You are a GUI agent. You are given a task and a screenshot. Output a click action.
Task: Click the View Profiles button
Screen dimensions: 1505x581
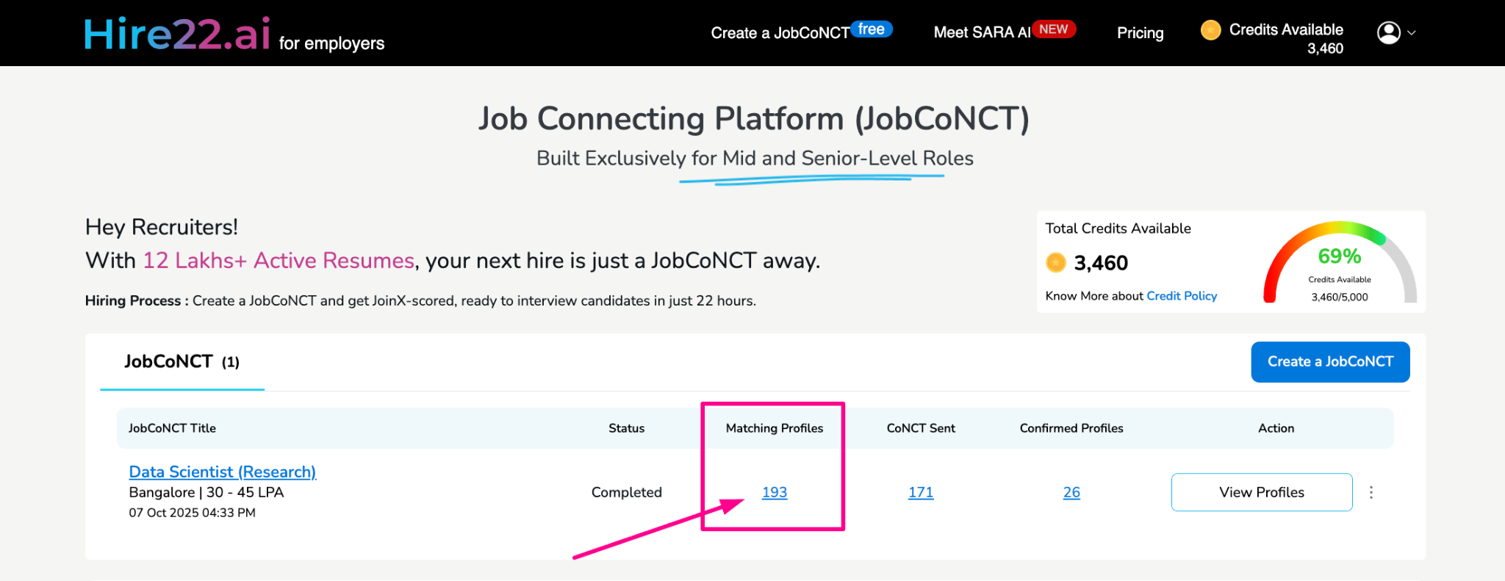point(1261,492)
